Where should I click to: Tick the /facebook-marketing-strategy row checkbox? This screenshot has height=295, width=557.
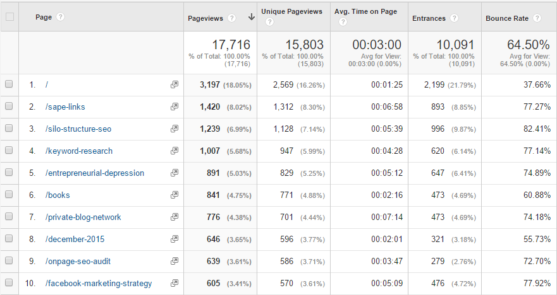pos(9,282)
